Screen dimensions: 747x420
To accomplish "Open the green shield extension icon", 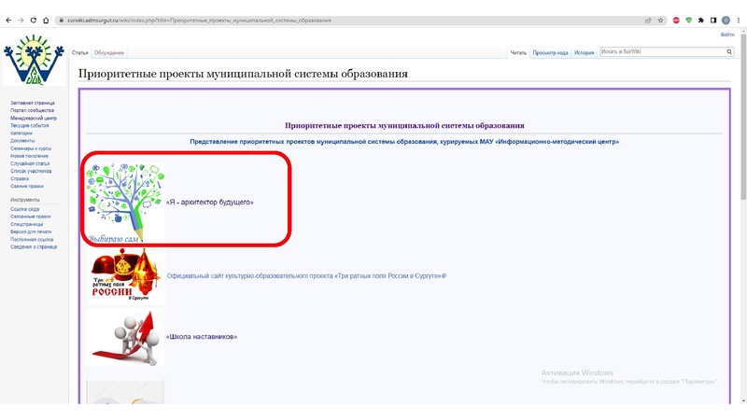I will click(688, 21).
